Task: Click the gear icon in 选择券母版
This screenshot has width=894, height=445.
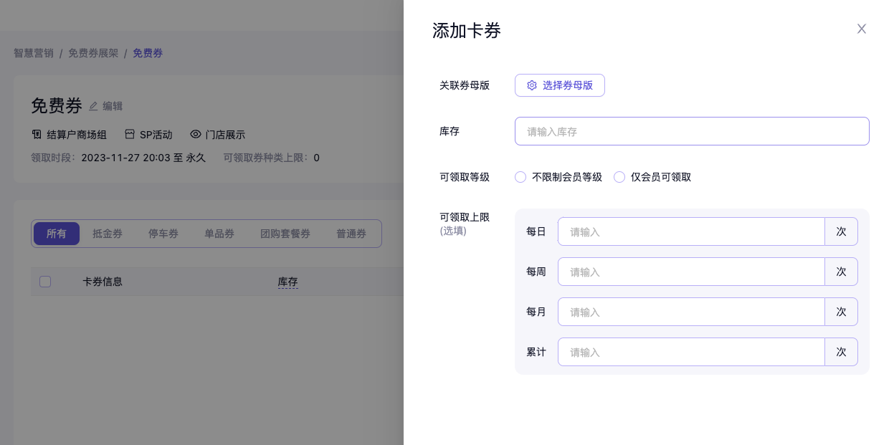Action: [532, 85]
